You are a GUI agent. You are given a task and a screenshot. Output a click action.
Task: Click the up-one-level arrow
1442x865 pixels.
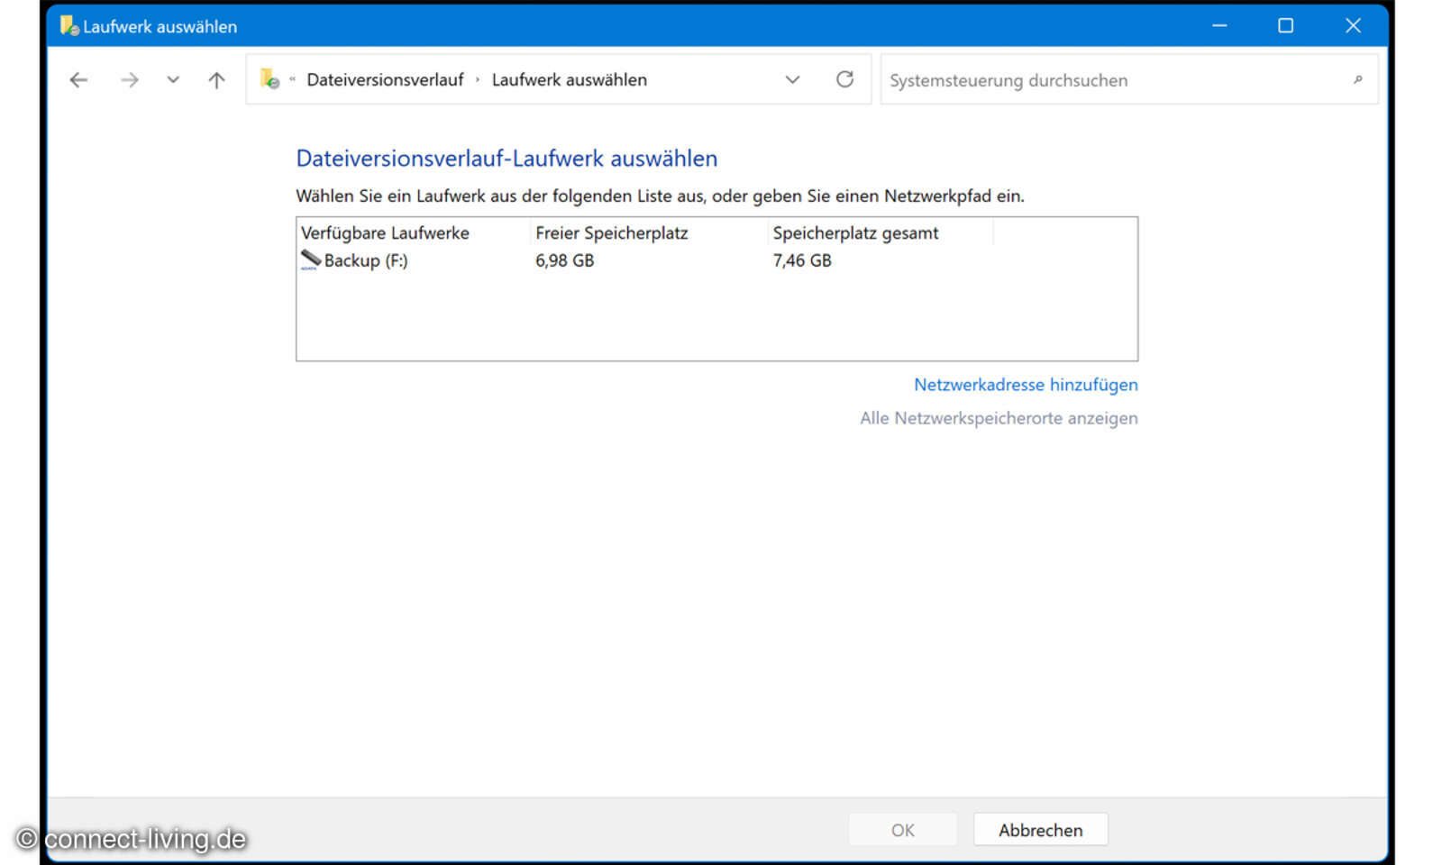215,79
